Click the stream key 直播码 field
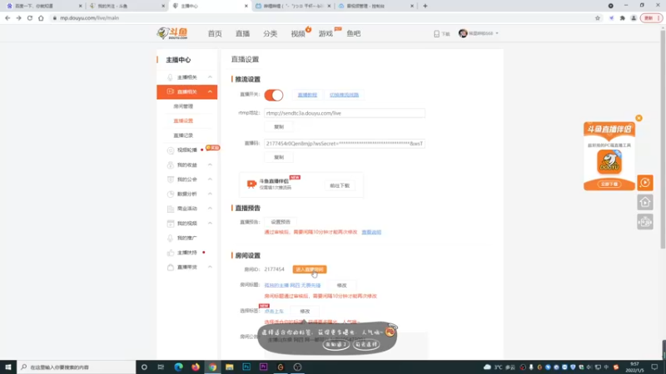This screenshot has height=374, width=666. 344,143
